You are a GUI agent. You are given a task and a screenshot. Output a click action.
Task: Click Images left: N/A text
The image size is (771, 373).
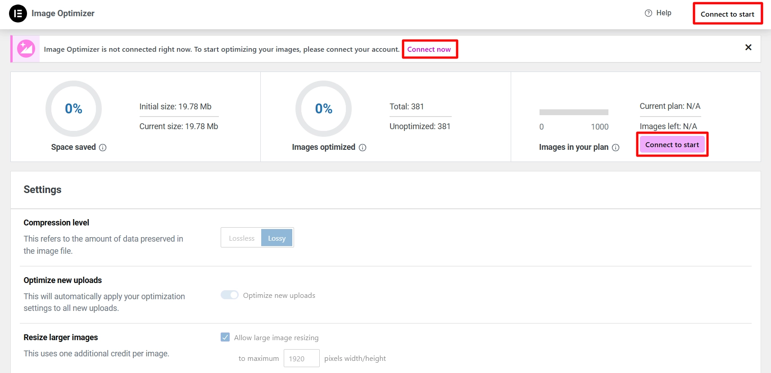pyautogui.click(x=668, y=126)
